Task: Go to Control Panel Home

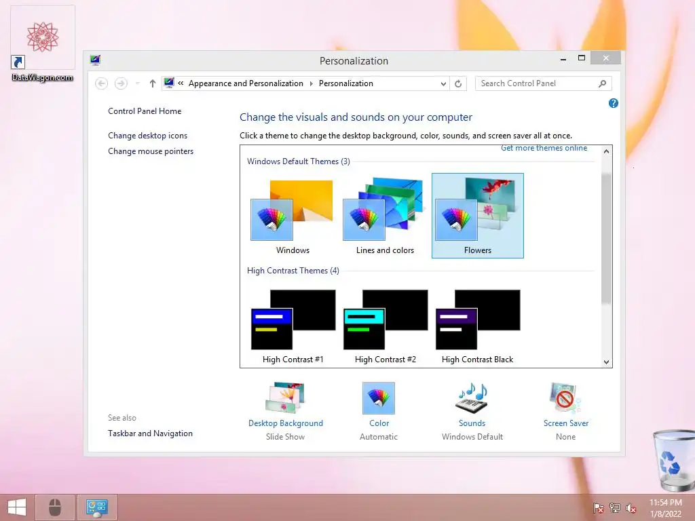Action: pyautogui.click(x=145, y=111)
